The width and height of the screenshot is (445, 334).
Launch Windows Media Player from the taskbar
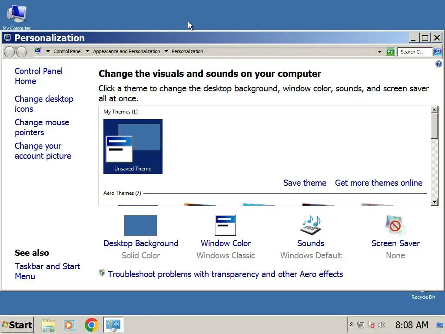tap(70, 325)
